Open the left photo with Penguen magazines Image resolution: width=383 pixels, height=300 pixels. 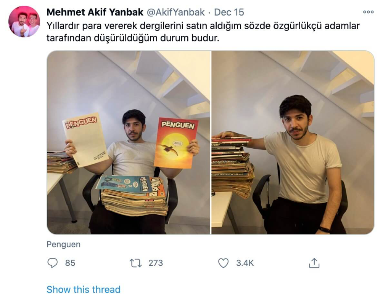coord(129,142)
